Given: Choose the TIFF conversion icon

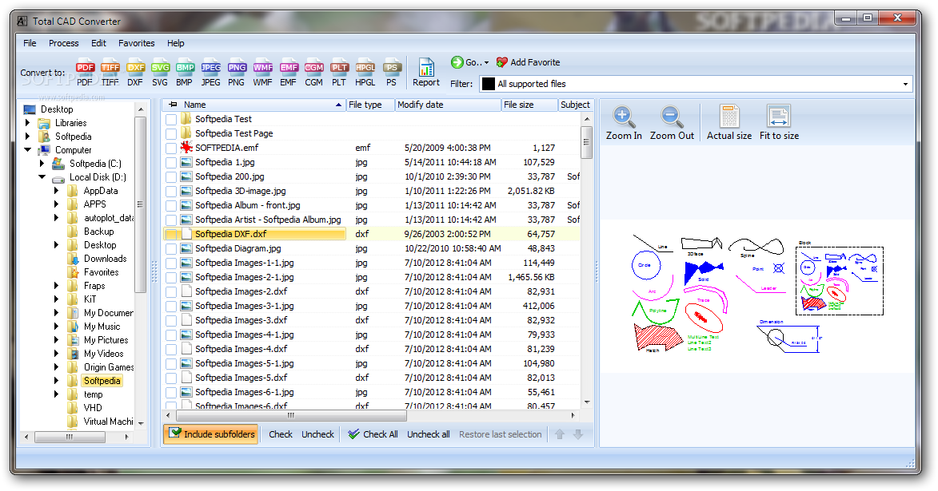Looking at the screenshot, I should point(110,74).
